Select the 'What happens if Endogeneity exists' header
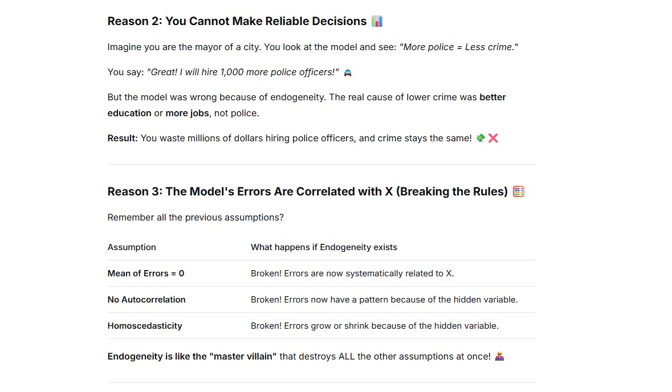 324,247
